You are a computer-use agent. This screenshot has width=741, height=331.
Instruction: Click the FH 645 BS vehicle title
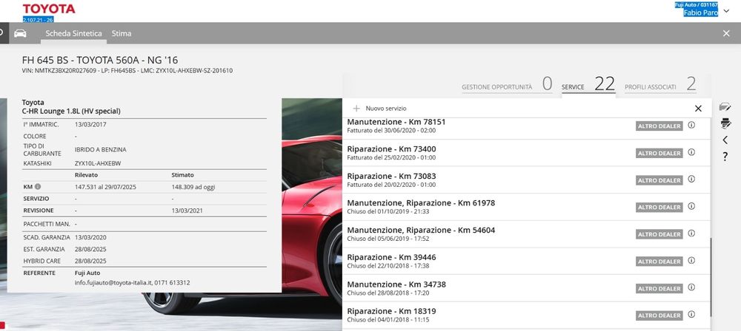100,60
